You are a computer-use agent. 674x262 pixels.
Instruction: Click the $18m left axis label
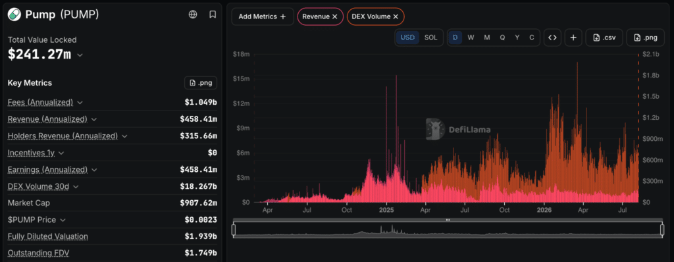241,54
